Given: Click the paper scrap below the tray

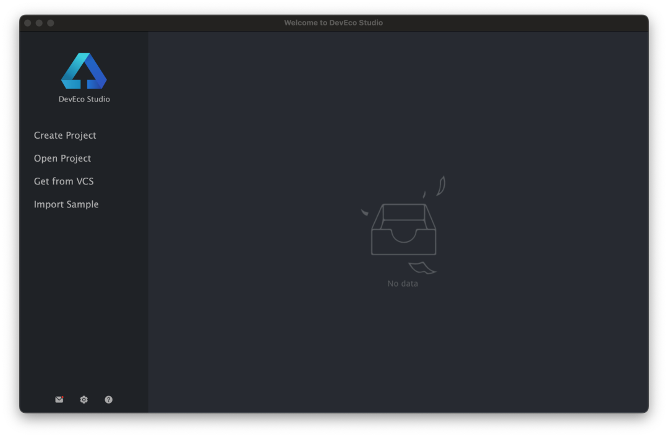Looking at the screenshot, I should tap(422, 267).
